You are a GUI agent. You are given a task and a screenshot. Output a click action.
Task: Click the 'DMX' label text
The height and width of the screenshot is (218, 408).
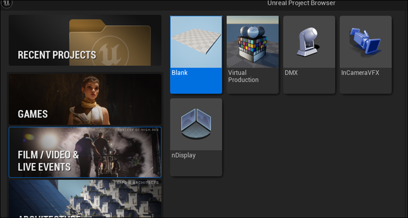(291, 73)
